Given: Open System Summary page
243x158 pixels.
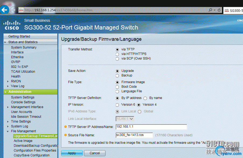Looking at the screenshot, I should pyautogui.click(x=24, y=47).
